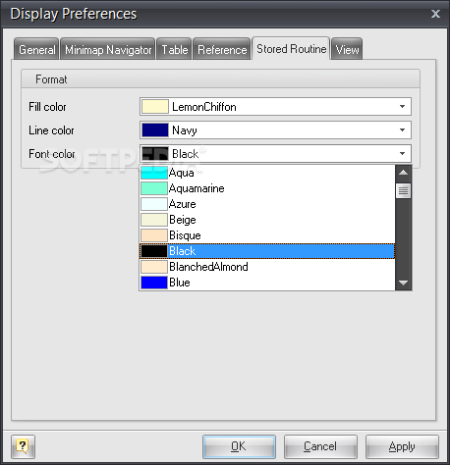Click the color list scrollbar thumb
The image size is (450, 465).
(x=403, y=191)
